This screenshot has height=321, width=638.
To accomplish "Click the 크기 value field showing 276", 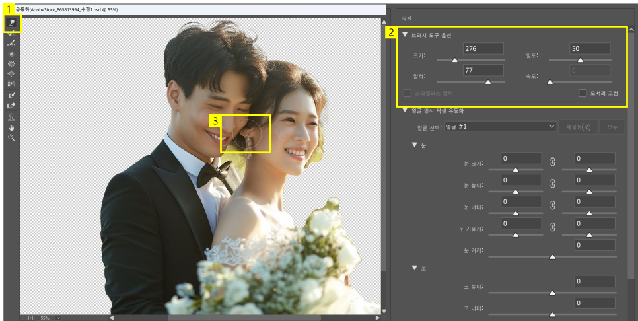I will (x=483, y=48).
